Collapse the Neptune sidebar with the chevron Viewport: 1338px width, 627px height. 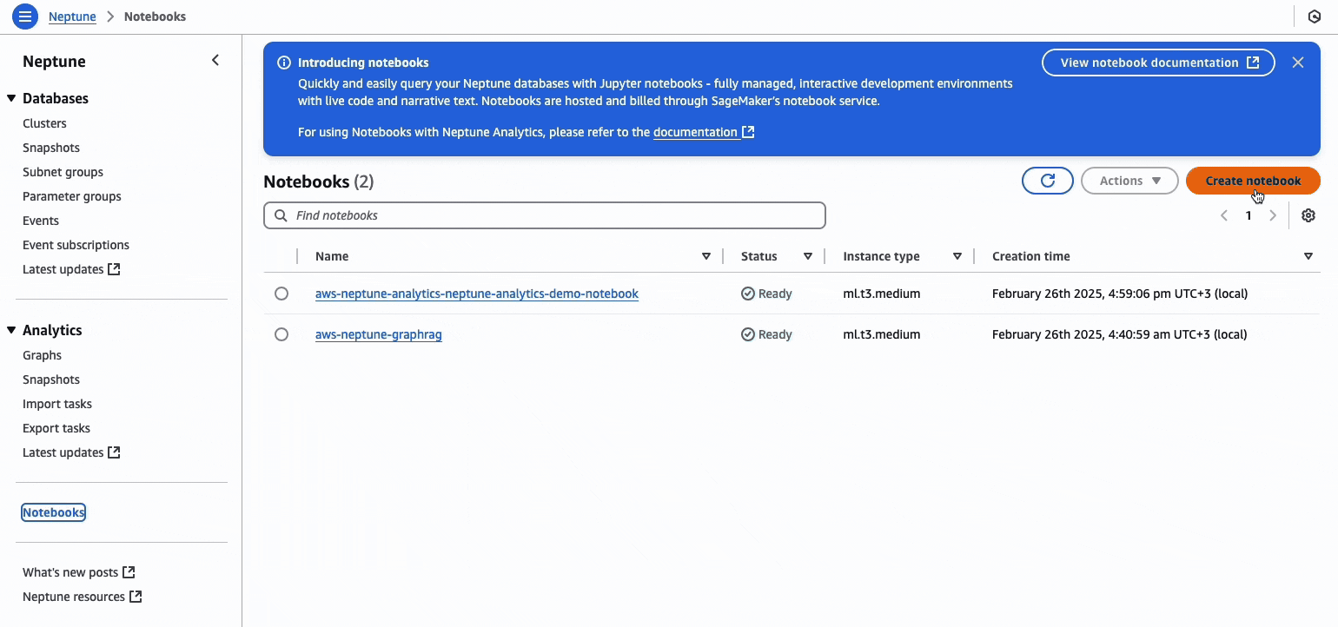pos(215,60)
